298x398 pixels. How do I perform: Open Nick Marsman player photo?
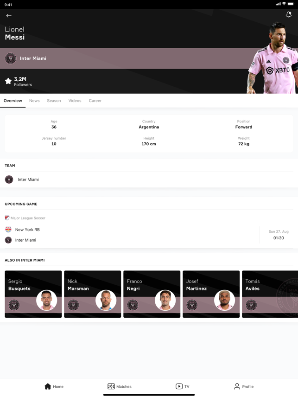pos(106,300)
